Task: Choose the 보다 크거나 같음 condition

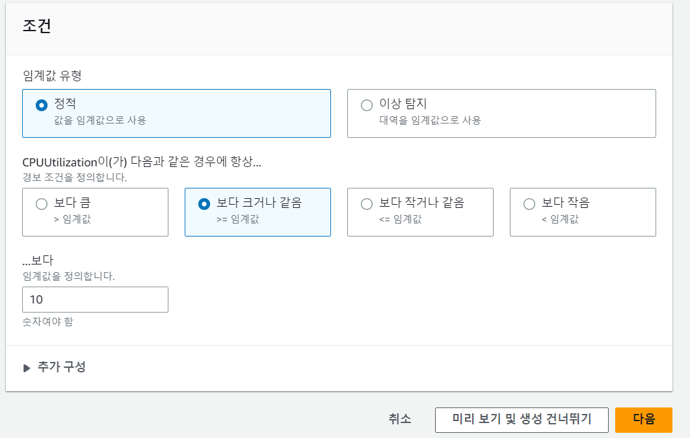Action: [x=258, y=212]
